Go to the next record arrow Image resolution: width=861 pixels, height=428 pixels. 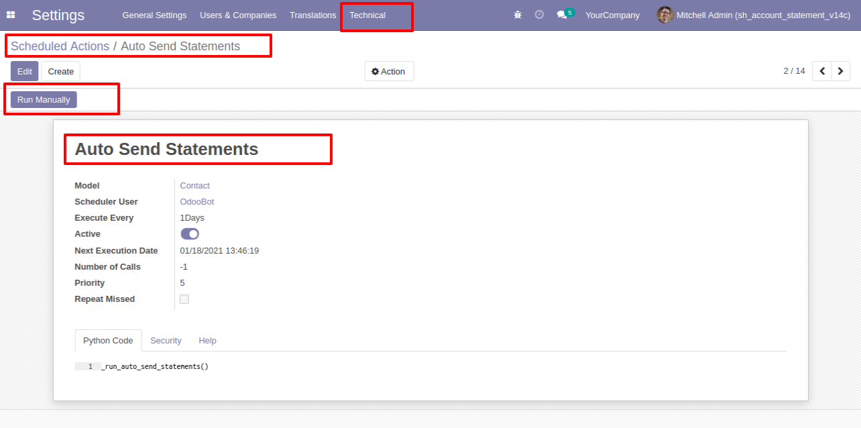click(x=841, y=71)
